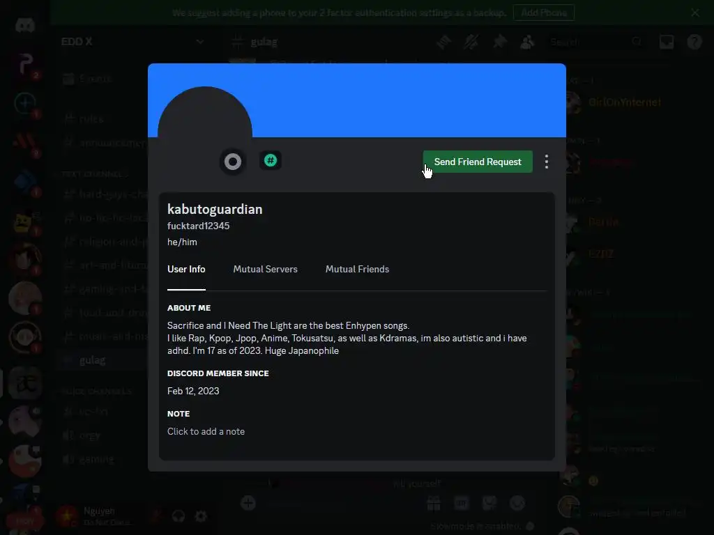The height and width of the screenshot is (535, 714).
Task: Switch to the User Info tab
Action: [186, 270]
